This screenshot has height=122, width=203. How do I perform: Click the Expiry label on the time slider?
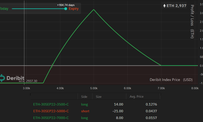(x=74, y=9)
